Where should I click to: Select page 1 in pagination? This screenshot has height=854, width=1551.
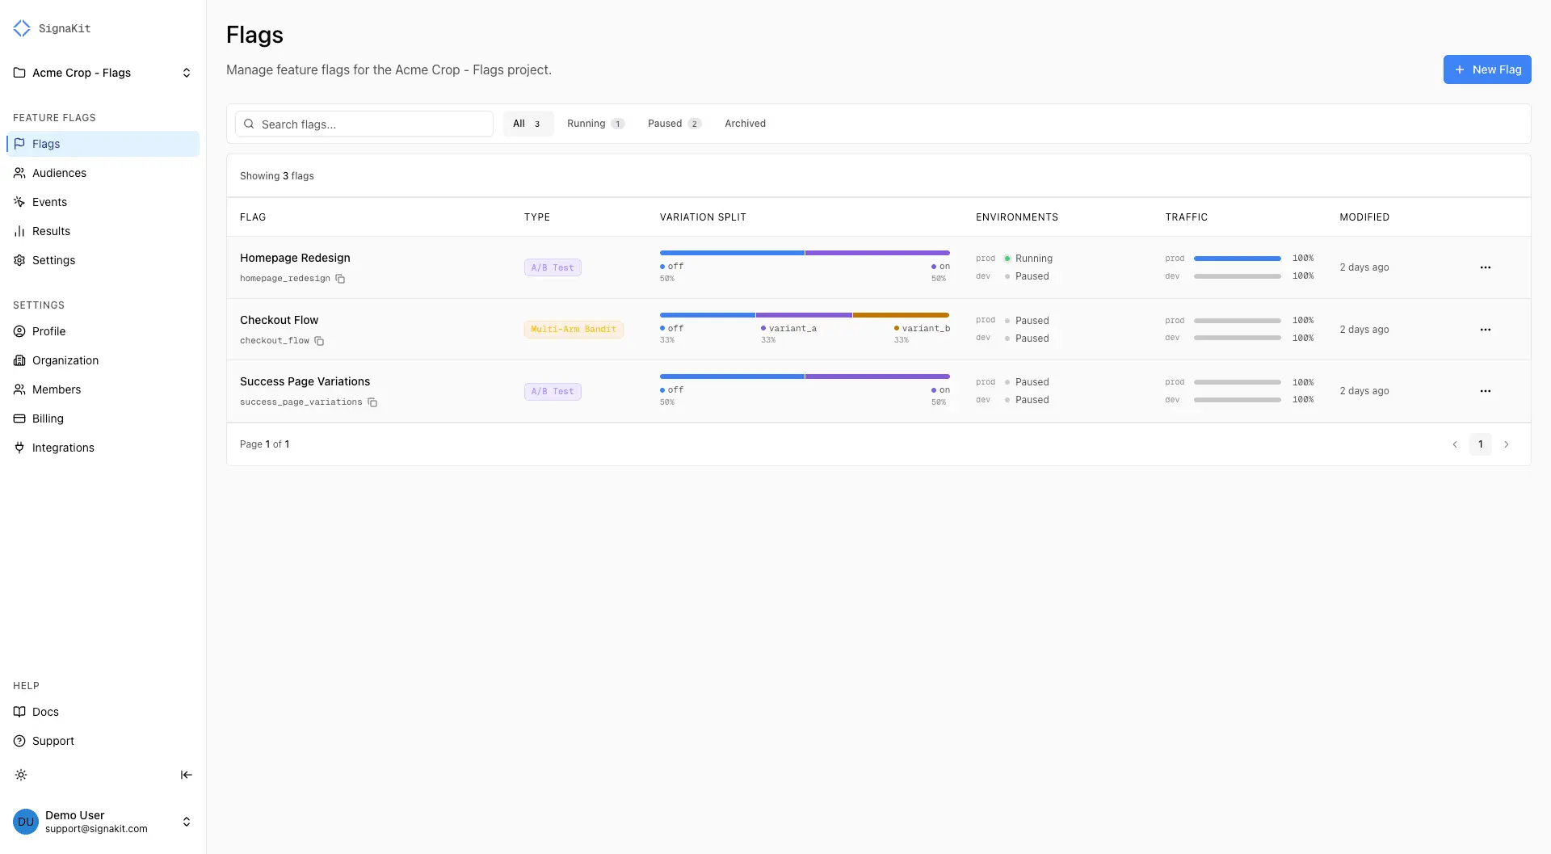coord(1481,444)
